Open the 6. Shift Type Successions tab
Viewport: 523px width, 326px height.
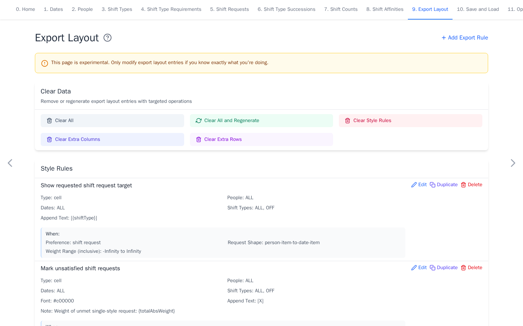pyautogui.click(x=287, y=9)
